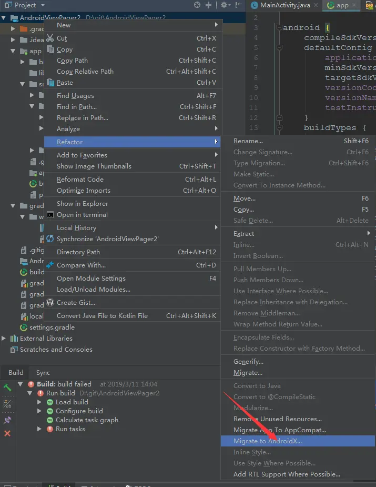Viewport: 376px width, 487px height.
Task: Select Convert Java File to Kotlin File
Action: (x=133, y=315)
